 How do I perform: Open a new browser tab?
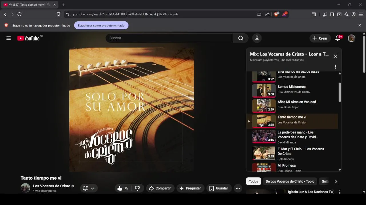coord(63,5)
